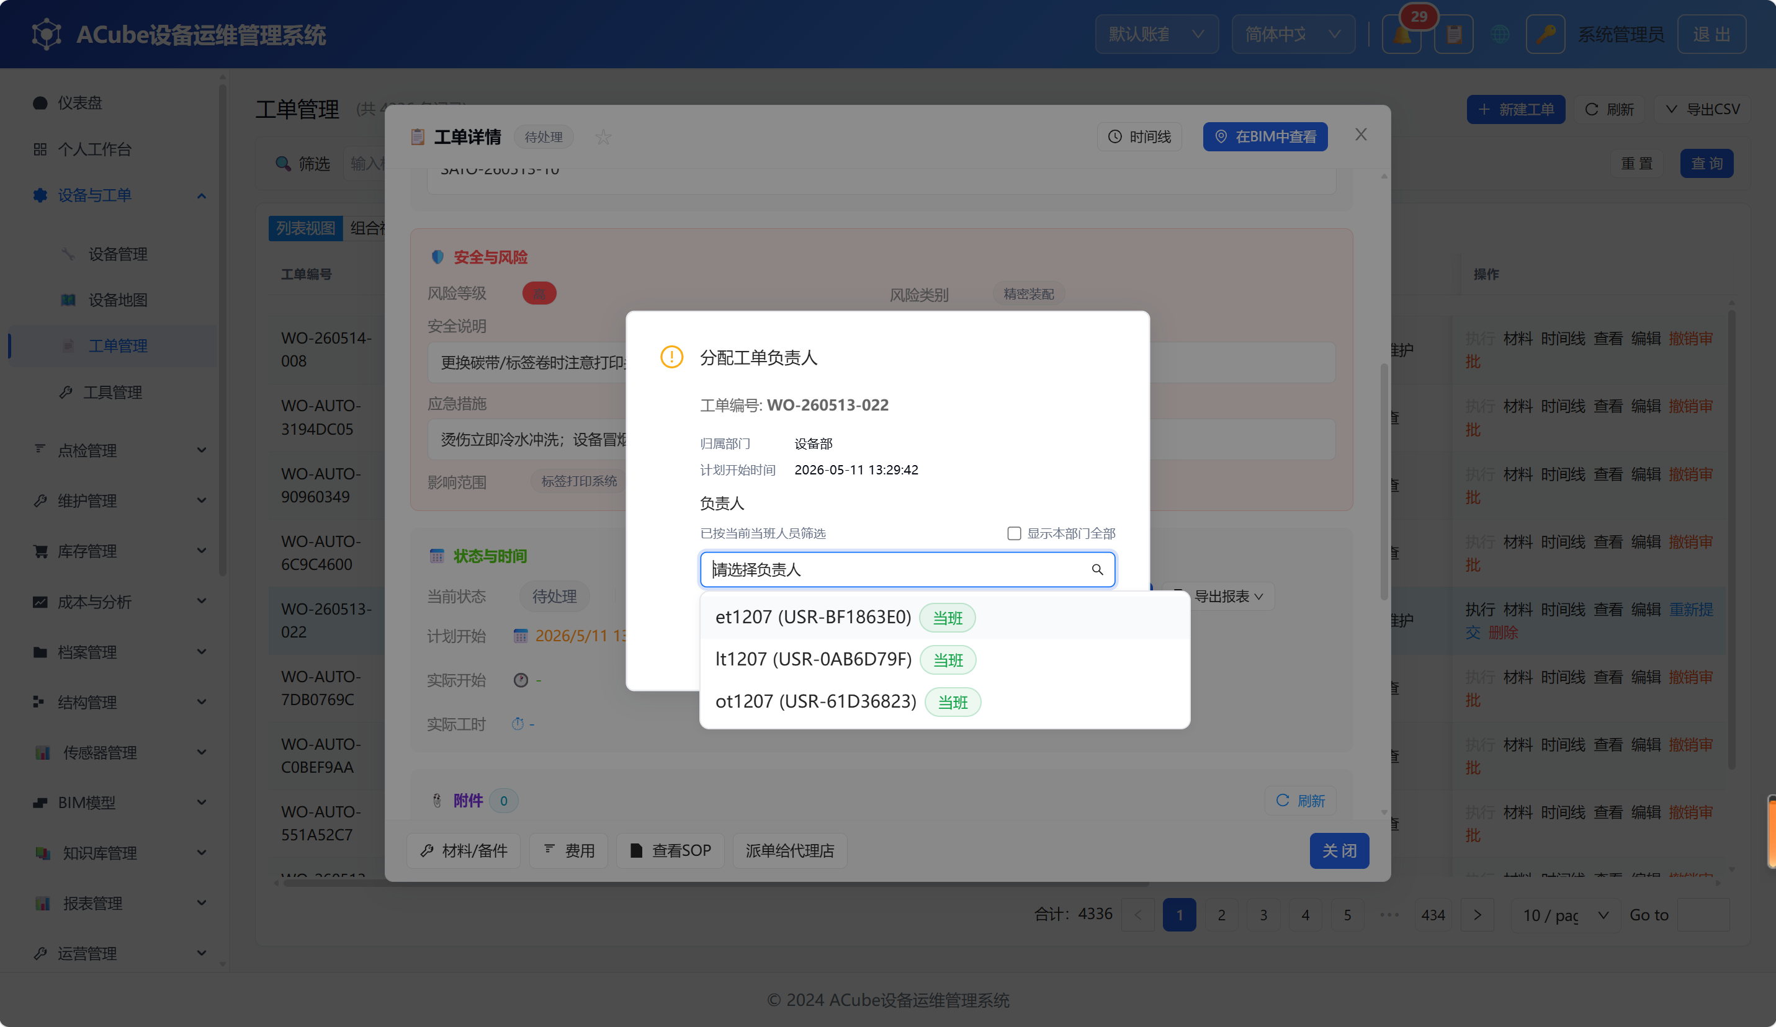Click 导出CSV dropdown button
Screen dimensions: 1776x1027
tap(1702, 109)
